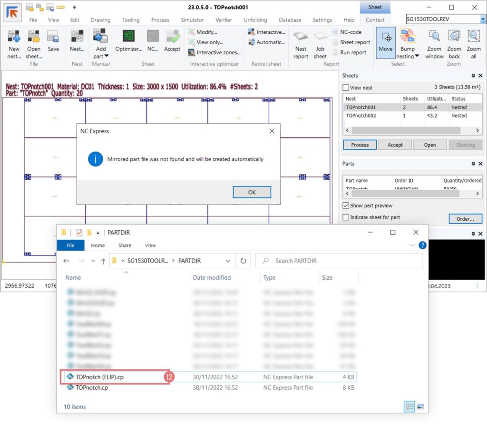Uncheck Show part preview
Screen dimensions: 487x430
click(x=346, y=205)
